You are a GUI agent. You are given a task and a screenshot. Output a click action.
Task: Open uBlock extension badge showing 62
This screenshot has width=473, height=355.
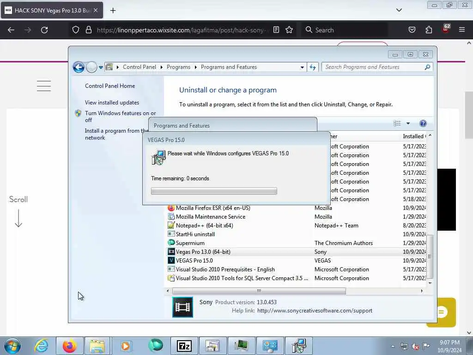[446, 29]
